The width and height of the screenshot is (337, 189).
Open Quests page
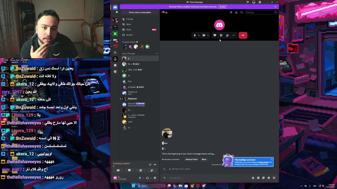tap(140, 35)
